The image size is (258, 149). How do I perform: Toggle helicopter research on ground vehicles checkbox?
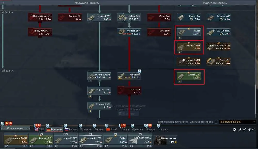pyautogui.click(x=216, y=122)
